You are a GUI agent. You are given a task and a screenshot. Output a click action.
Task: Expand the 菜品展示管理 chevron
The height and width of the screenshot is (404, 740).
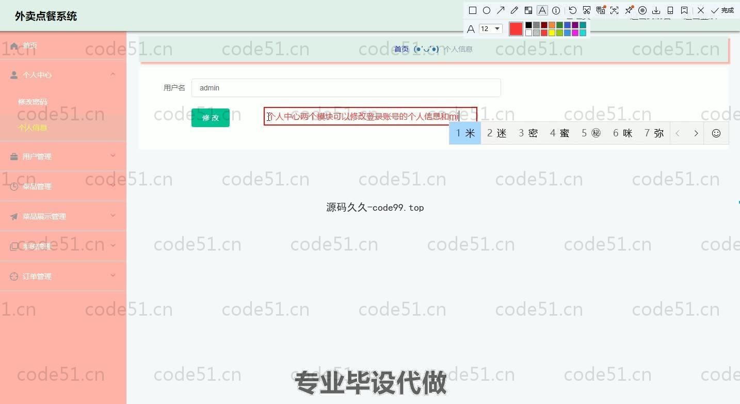click(113, 215)
